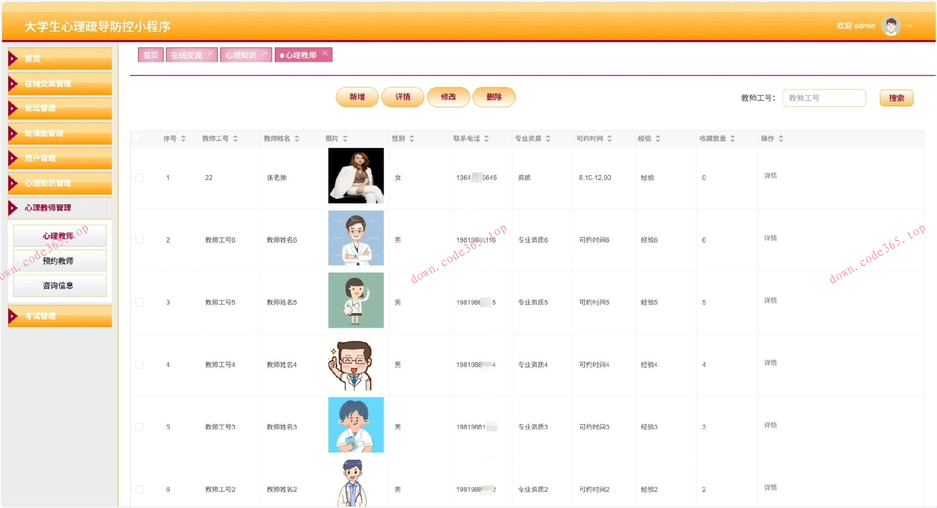Open the admin account dropdown chevron
This screenshot has height=508, width=937.
[910, 26]
